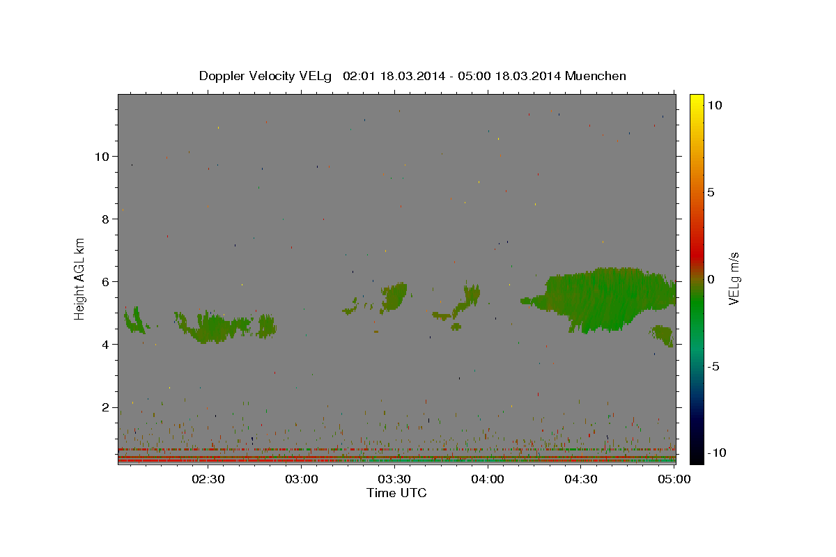Click the colorbar value 0 label
The width and height of the screenshot is (836, 557).
(x=711, y=279)
